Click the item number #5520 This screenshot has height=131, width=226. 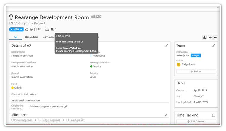pos(96,17)
